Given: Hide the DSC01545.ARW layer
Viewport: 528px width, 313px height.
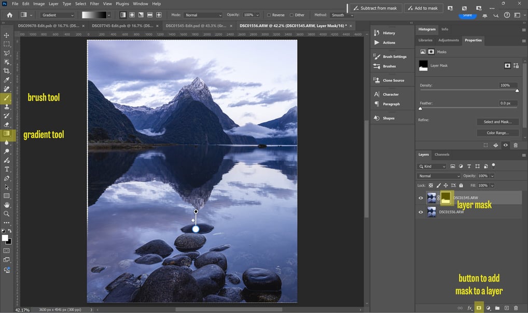Looking at the screenshot, I should [421, 198].
